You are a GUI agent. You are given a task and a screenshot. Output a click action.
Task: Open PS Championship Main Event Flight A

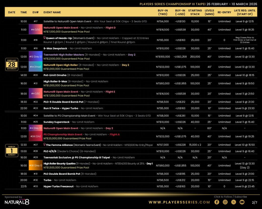coord(63,134)
